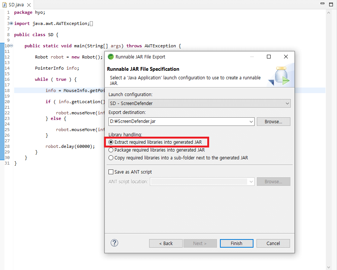The width and height of the screenshot is (337, 270).
Task: Click the text 'package hyo;'
Action: 30,12
